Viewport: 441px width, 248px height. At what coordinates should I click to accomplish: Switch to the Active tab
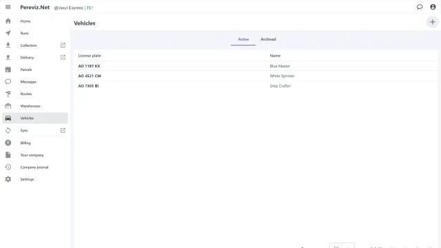pos(243,39)
